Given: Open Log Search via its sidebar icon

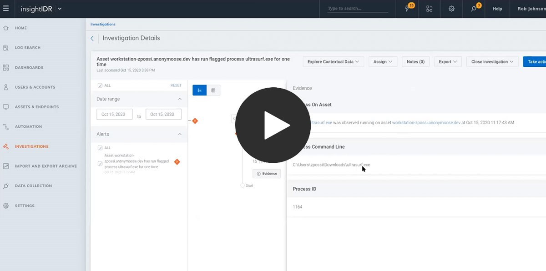Looking at the screenshot, I should (x=6, y=48).
